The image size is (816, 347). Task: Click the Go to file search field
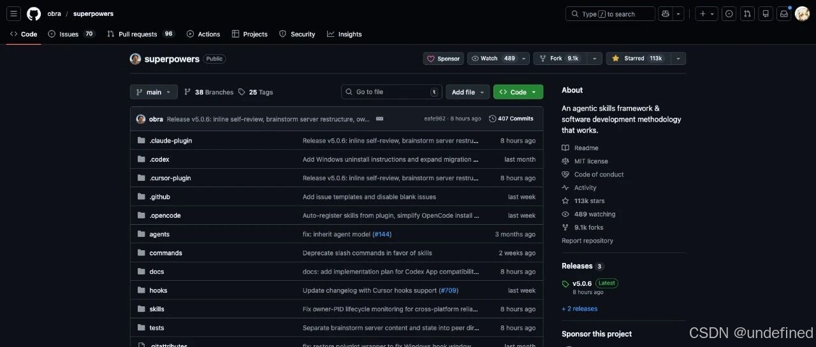tap(391, 92)
